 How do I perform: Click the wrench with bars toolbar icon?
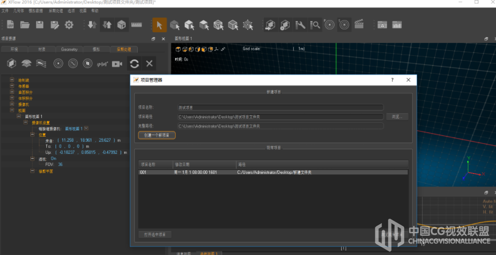coord(300,25)
